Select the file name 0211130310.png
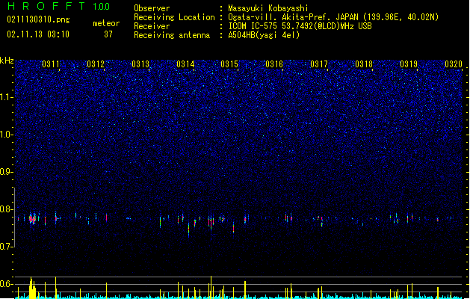Screen dimensions: 470x299 click(x=38, y=19)
